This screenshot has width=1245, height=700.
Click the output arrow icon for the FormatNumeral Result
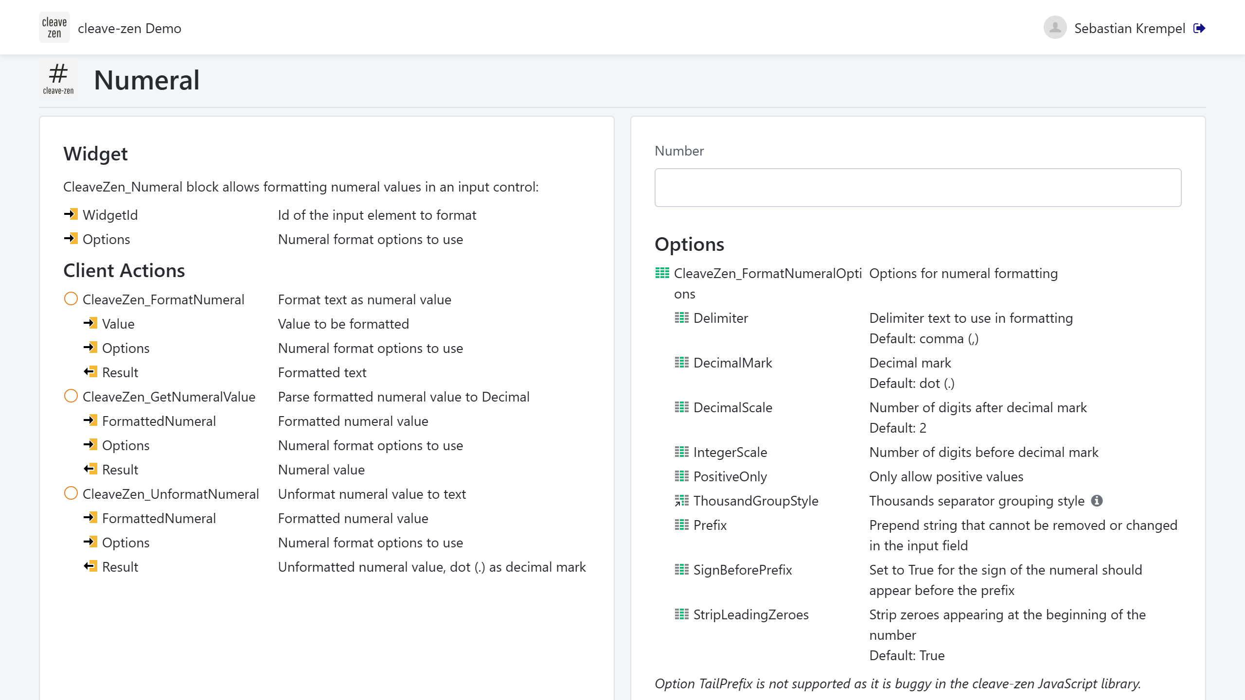tap(90, 372)
